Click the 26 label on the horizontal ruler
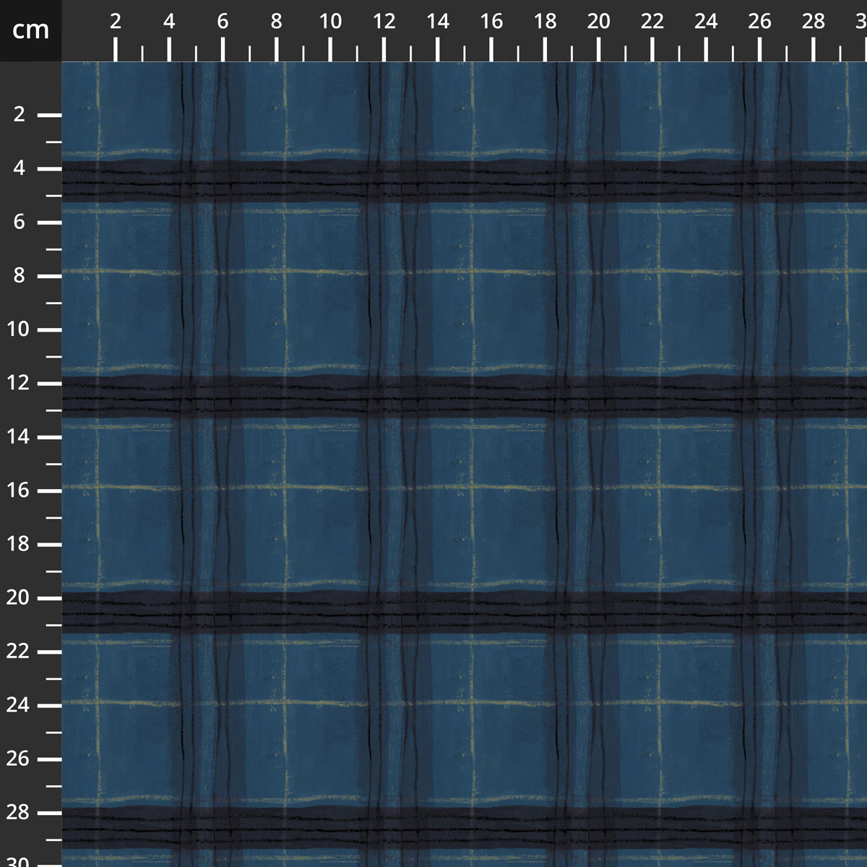Image resolution: width=867 pixels, height=867 pixels. [759, 22]
